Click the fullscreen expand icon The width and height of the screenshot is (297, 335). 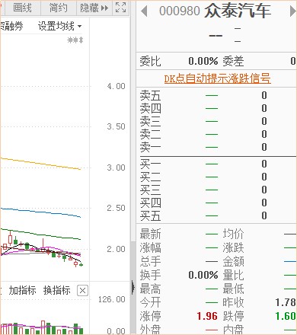[120, 8]
